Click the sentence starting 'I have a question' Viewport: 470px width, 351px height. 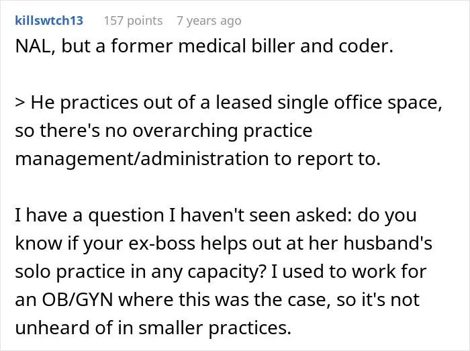tap(216, 215)
